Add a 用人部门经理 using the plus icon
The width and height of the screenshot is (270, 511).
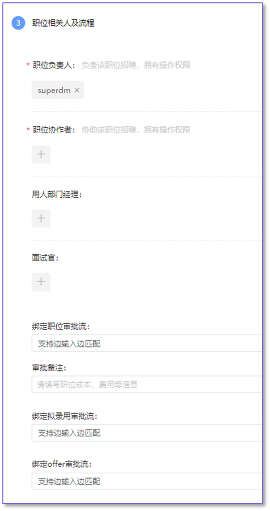[x=41, y=218]
